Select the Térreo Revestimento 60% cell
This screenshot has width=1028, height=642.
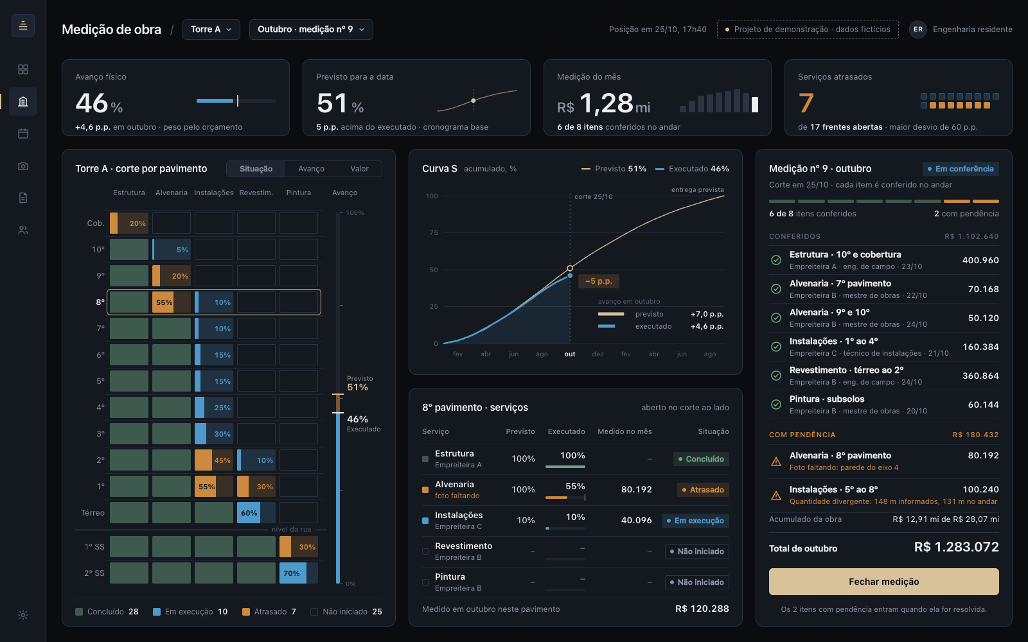click(256, 513)
